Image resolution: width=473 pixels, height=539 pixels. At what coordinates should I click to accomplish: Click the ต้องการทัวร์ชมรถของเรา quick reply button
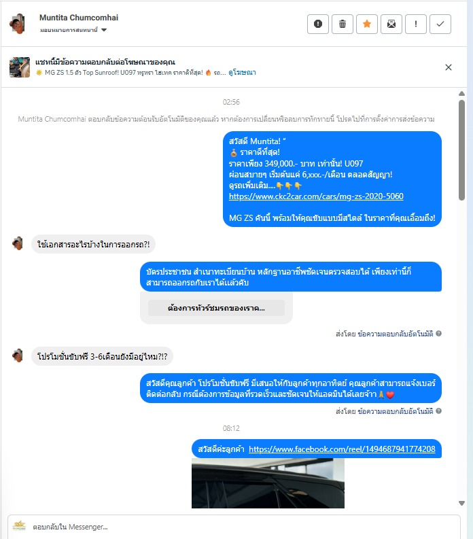tap(216, 308)
